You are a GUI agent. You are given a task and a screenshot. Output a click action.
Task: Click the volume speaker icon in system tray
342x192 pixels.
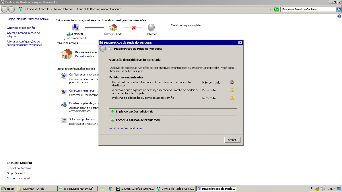tap(323, 189)
